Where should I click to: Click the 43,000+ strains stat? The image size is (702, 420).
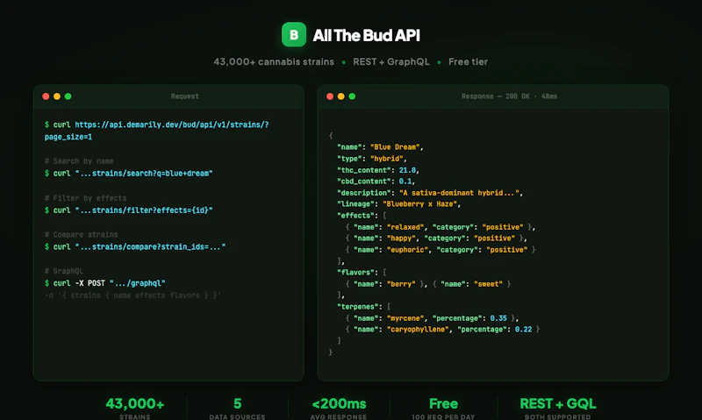point(135,409)
